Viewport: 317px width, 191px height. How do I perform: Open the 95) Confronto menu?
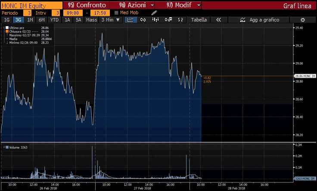87,5
